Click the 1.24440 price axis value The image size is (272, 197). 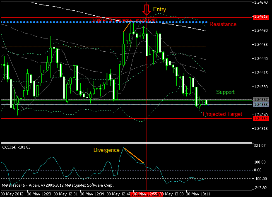pyautogui.click(x=261, y=59)
